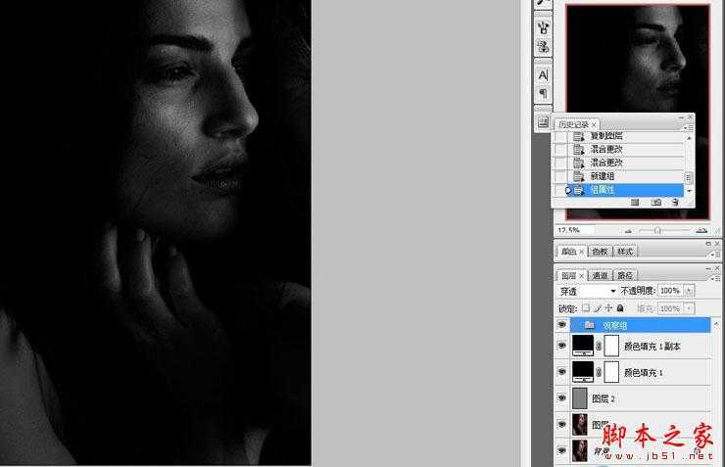Open the Color panel flyout menu

(716, 254)
